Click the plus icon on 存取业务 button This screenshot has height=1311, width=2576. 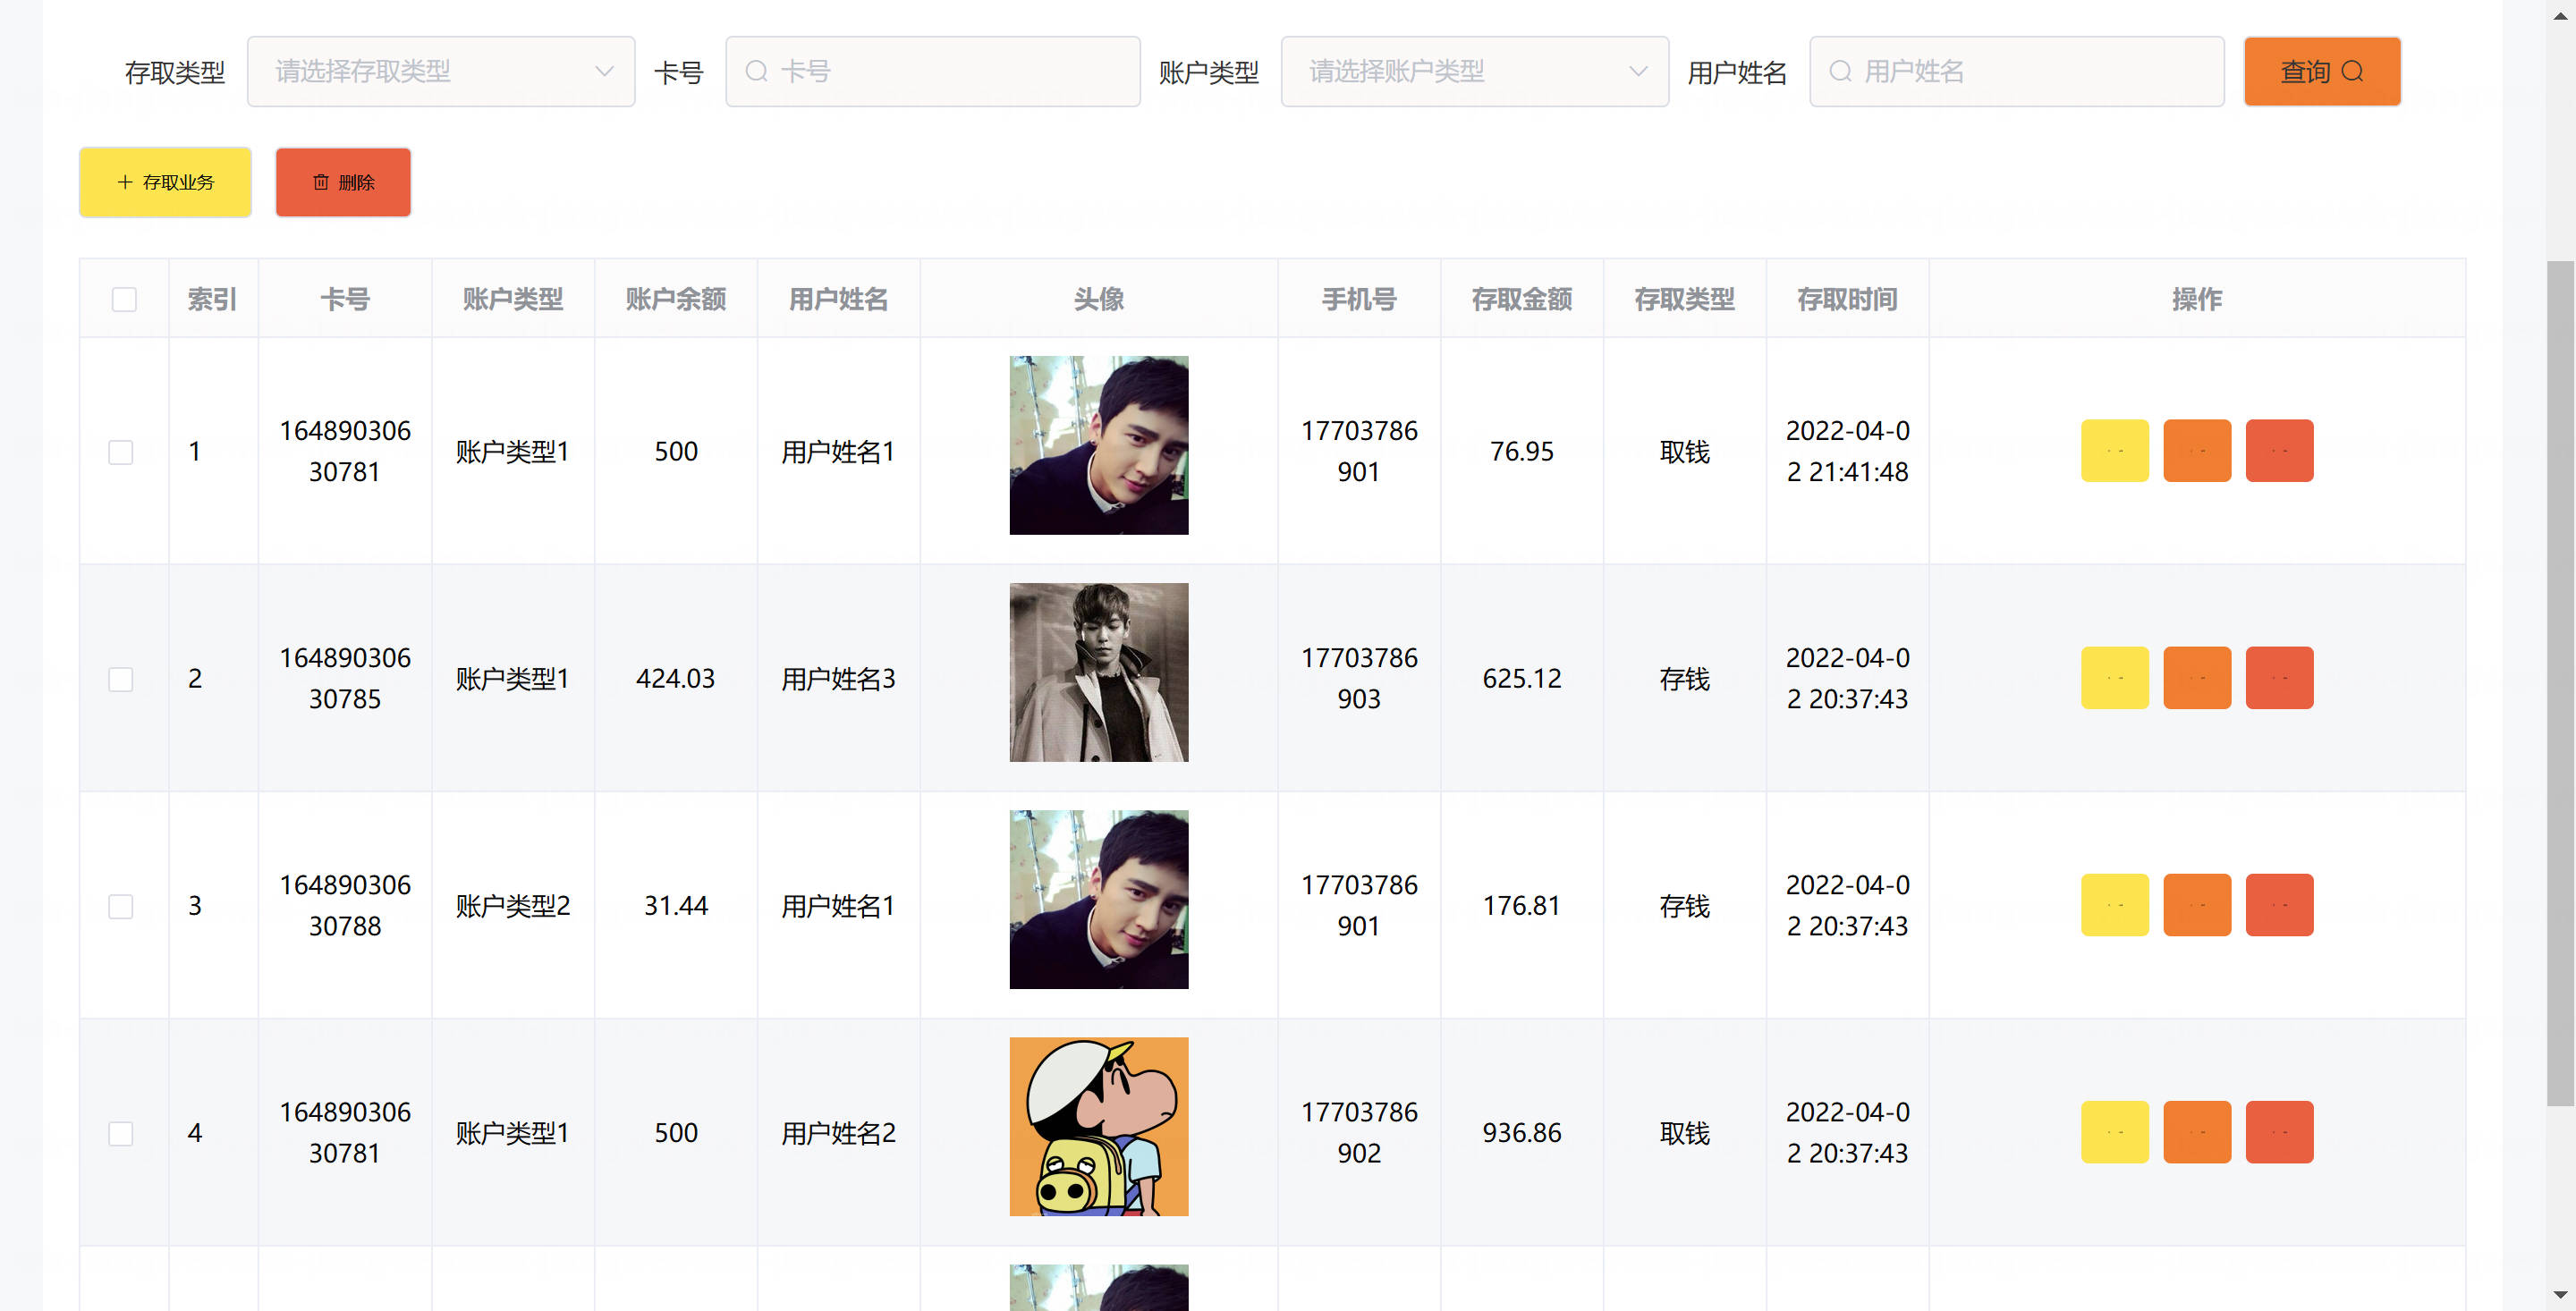(125, 182)
